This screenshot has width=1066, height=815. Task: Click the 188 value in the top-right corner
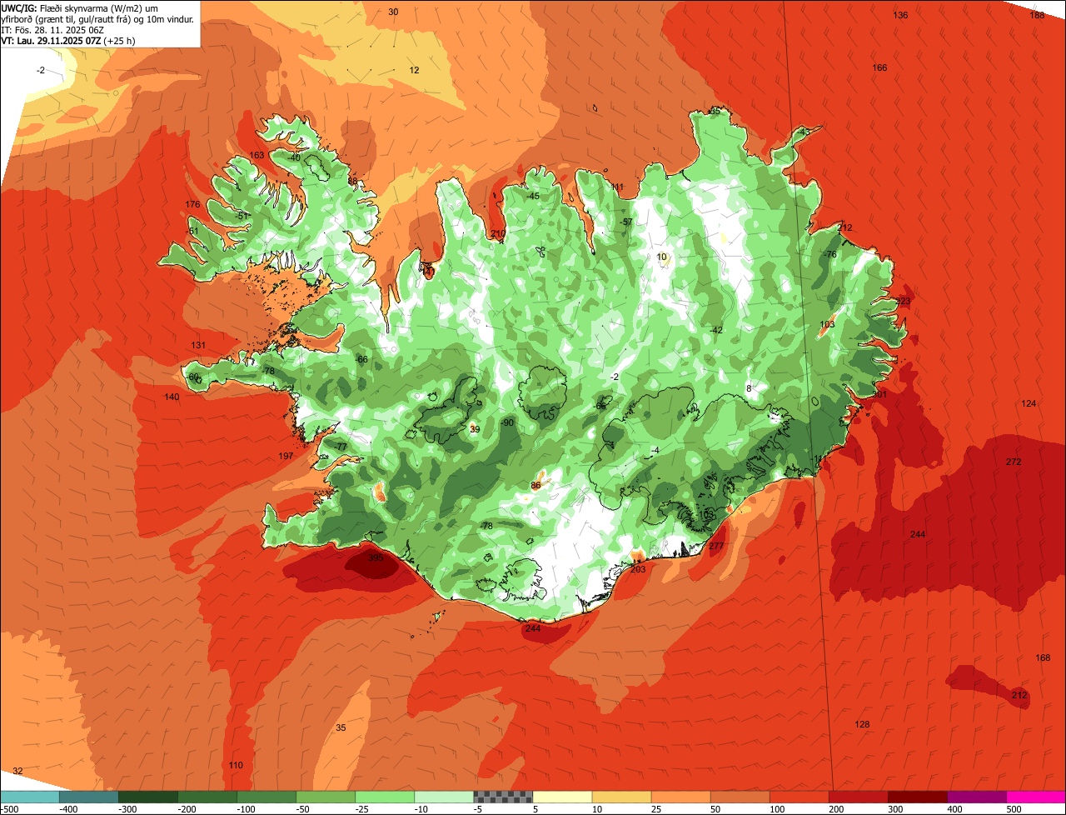click(x=1037, y=15)
